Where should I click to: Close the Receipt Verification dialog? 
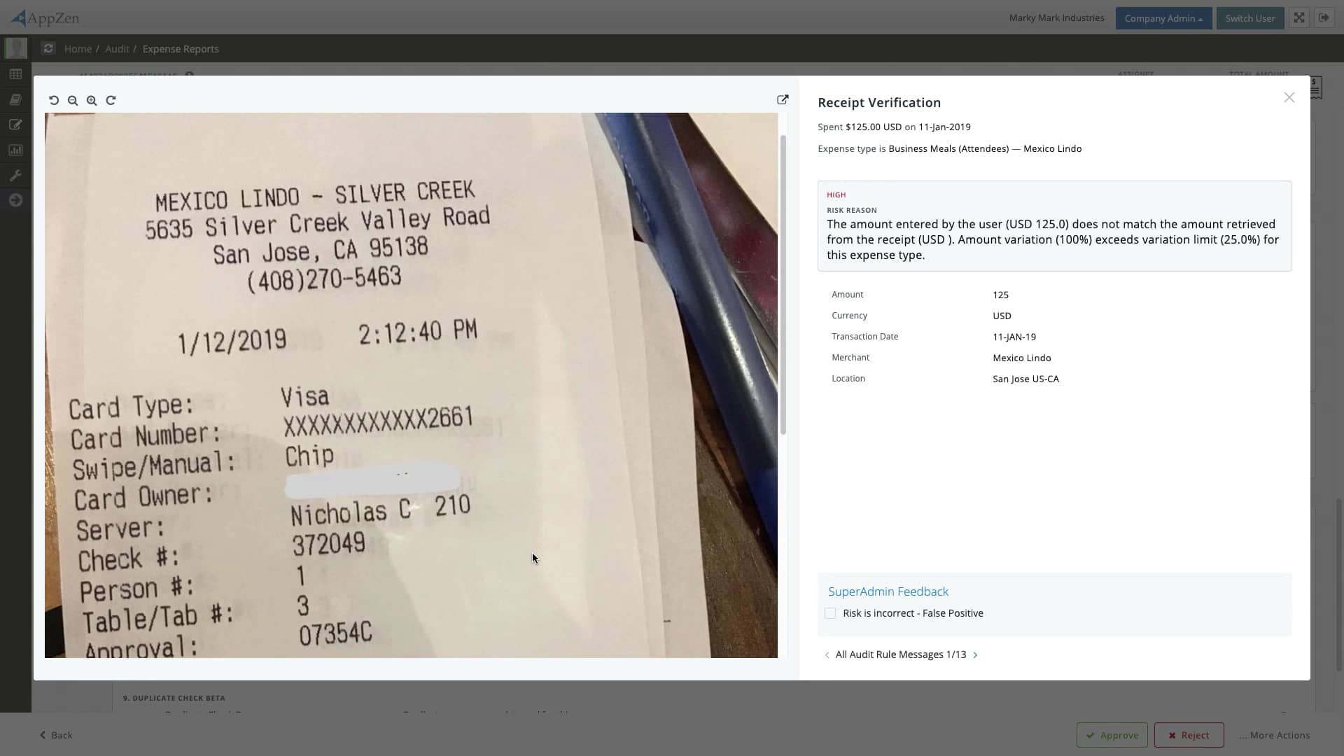(1289, 98)
